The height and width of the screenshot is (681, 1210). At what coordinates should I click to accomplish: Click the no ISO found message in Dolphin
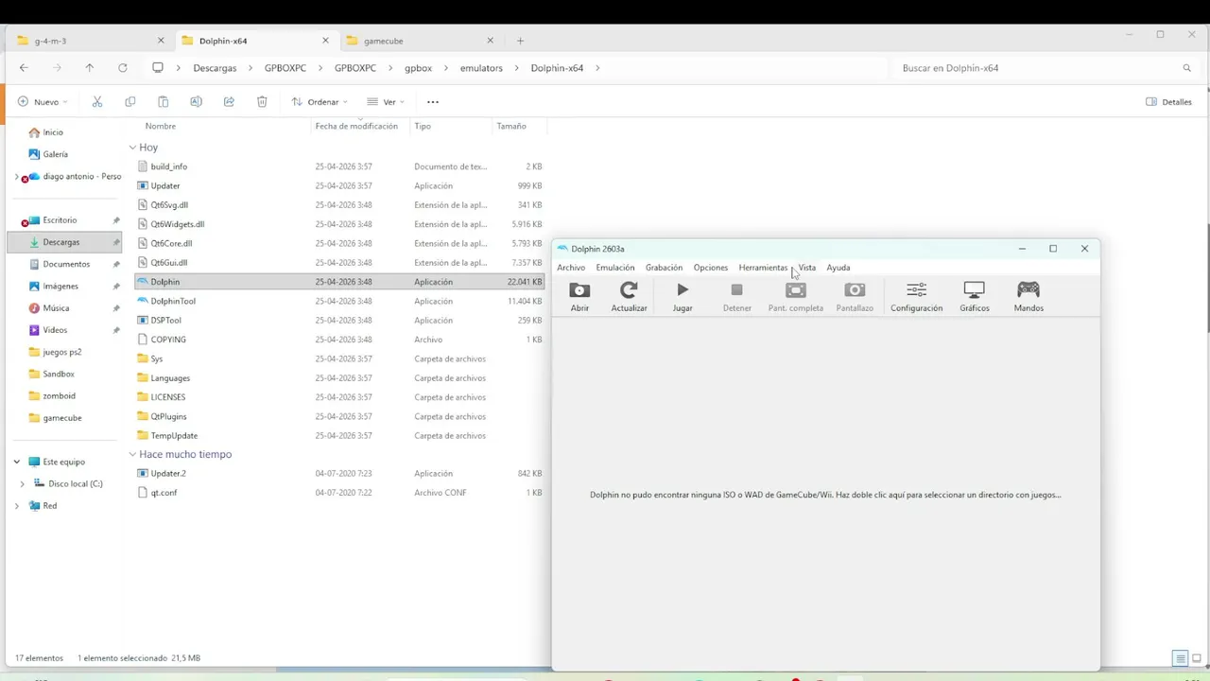tap(825, 495)
